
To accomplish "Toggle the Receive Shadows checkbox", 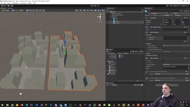I will [164, 48].
